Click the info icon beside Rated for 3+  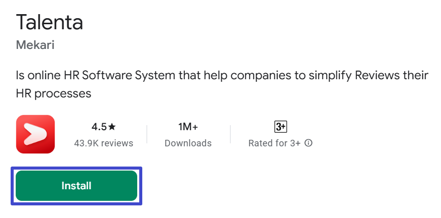(x=308, y=143)
